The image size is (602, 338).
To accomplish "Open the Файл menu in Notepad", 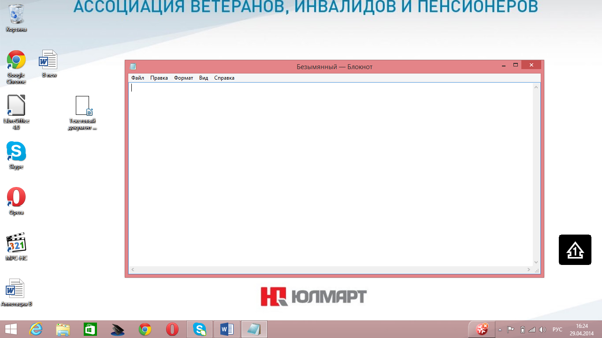I will (x=137, y=78).
